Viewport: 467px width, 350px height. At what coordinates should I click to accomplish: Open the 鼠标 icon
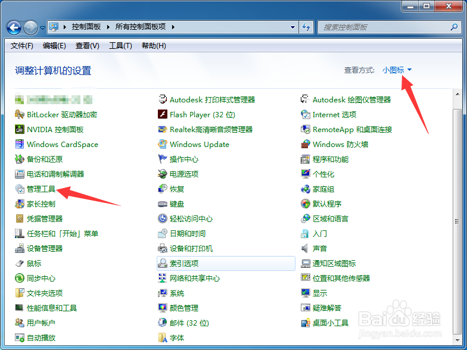tap(19, 263)
